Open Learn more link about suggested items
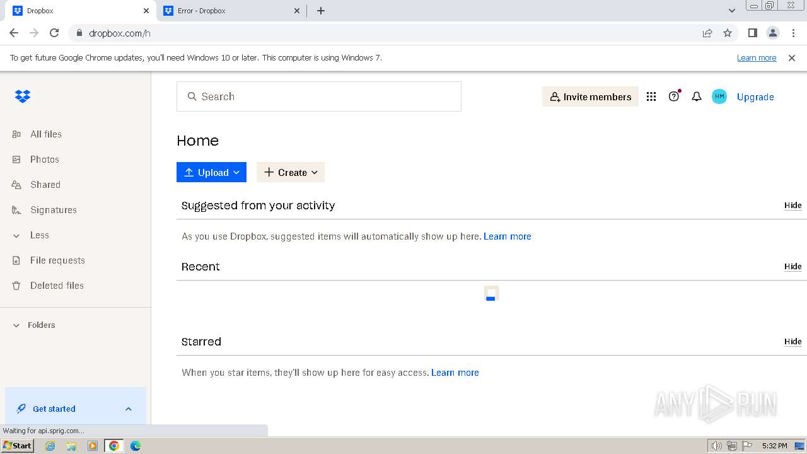The image size is (807, 454). pyautogui.click(x=508, y=236)
